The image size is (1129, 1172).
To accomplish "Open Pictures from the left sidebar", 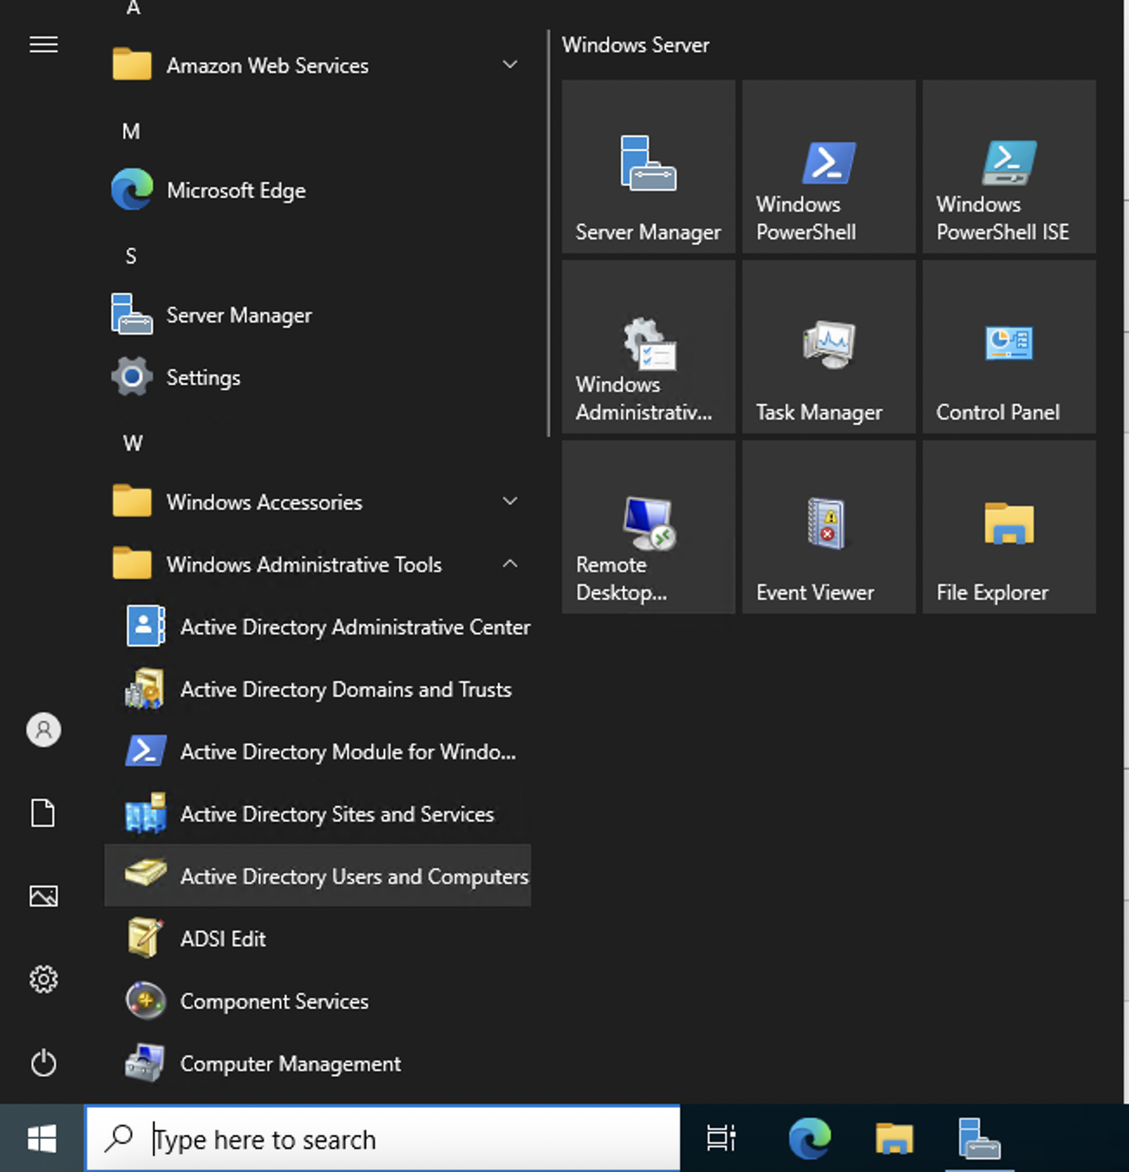I will [x=43, y=896].
